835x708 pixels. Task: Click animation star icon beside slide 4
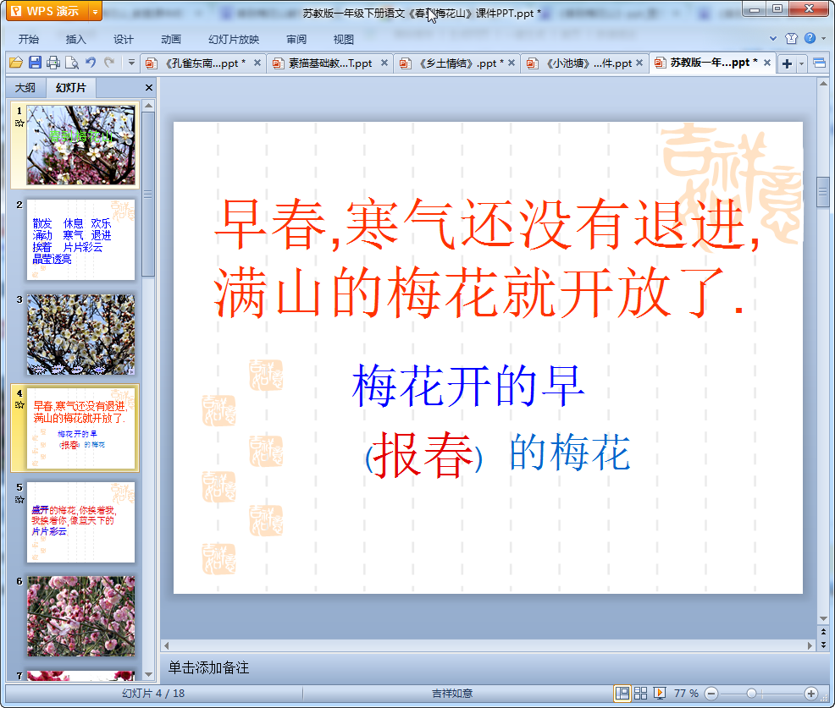tap(19, 405)
